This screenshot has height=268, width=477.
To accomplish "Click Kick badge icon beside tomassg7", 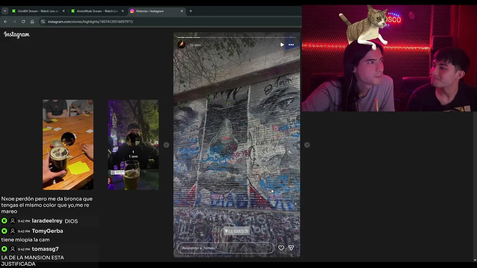I will tap(4, 249).
